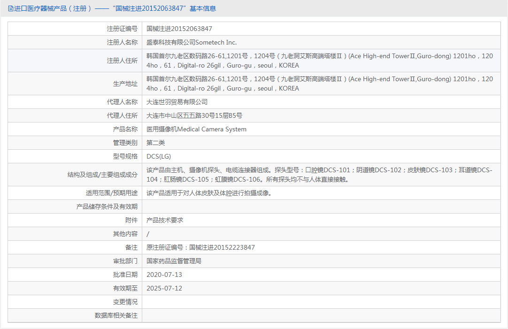Click the 代理人名称 label
Image resolution: width=508 pixels, height=329 pixels.
122,102
